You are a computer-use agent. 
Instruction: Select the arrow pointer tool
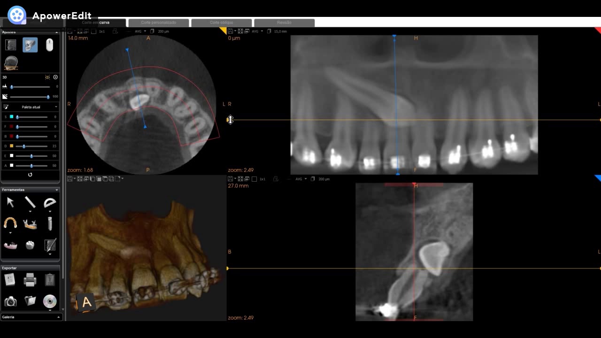pyautogui.click(x=10, y=202)
